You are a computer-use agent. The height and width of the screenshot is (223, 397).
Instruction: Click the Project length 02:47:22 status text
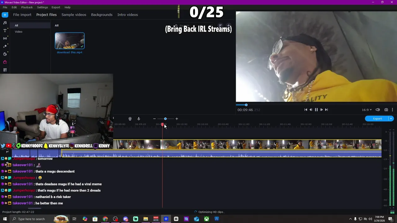point(18,212)
